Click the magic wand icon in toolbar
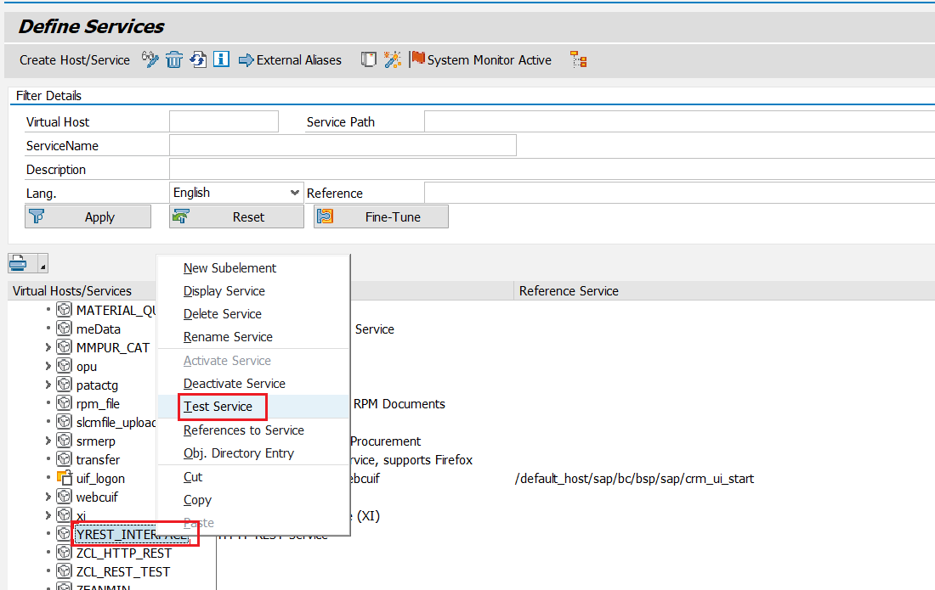 click(x=392, y=59)
